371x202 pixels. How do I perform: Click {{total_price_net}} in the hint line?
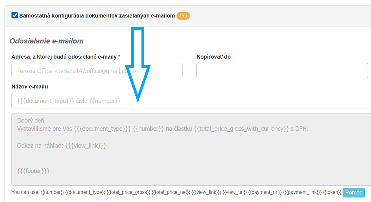coord(171,192)
